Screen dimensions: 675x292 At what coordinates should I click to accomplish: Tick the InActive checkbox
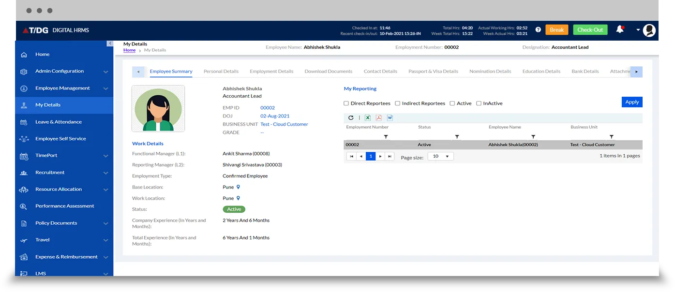point(479,103)
